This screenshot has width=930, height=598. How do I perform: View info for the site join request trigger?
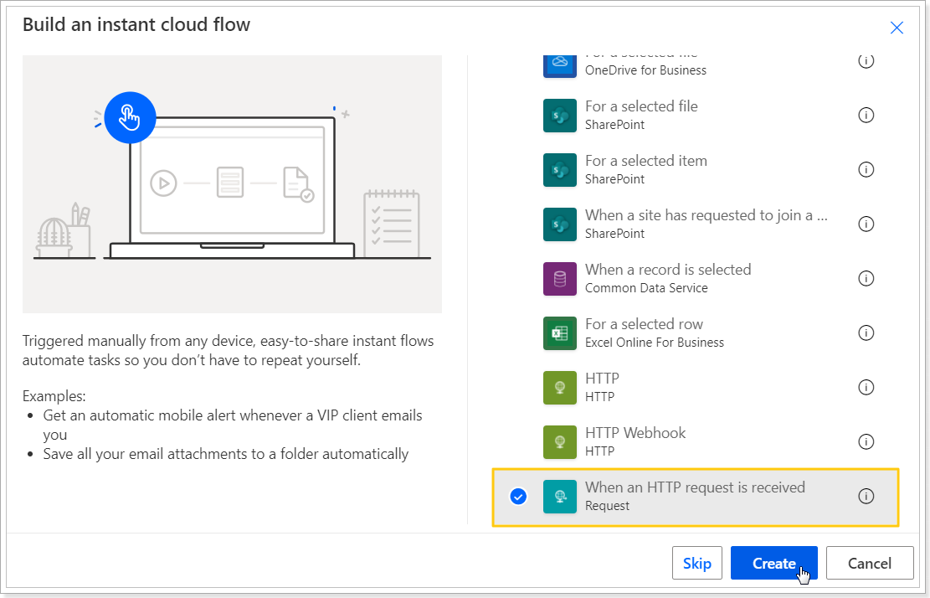[866, 224]
